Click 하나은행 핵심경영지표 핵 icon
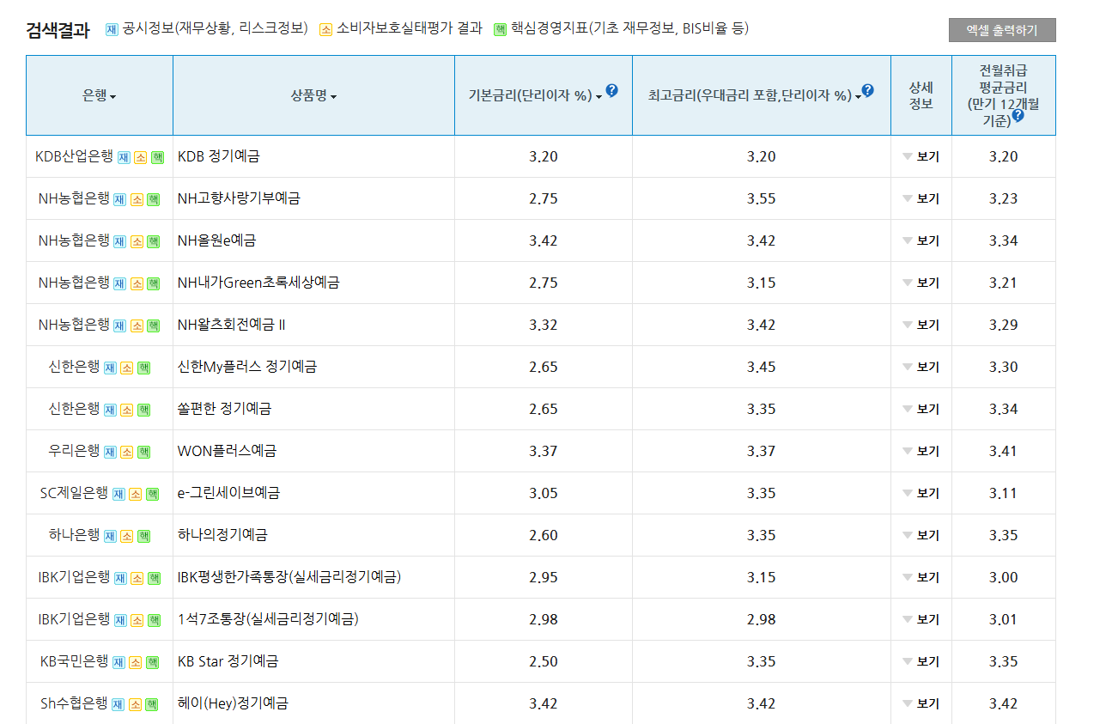The image size is (1112, 724). pyautogui.click(x=143, y=536)
